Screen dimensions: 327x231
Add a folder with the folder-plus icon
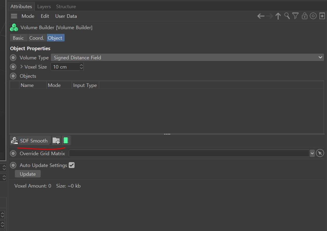56,141
